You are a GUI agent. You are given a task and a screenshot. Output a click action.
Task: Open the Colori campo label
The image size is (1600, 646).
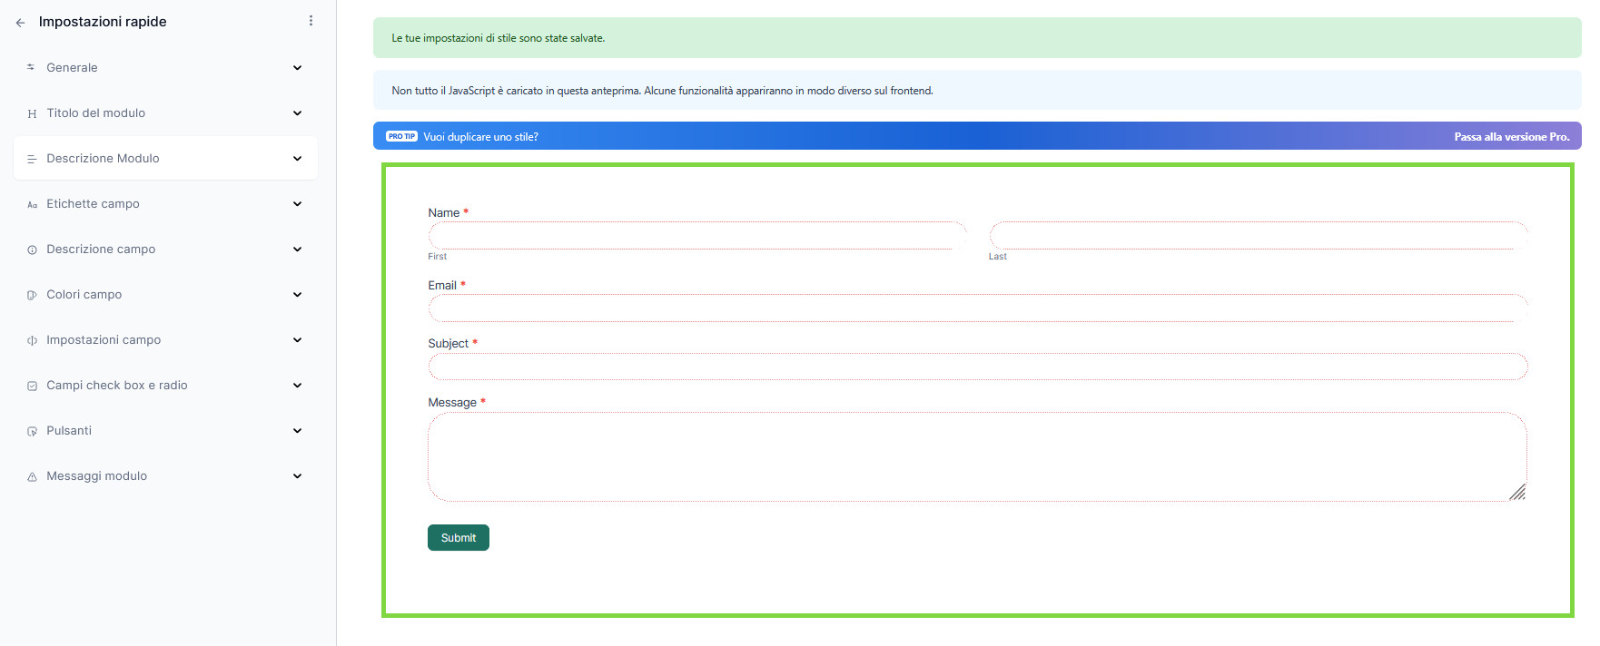click(84, 294)
